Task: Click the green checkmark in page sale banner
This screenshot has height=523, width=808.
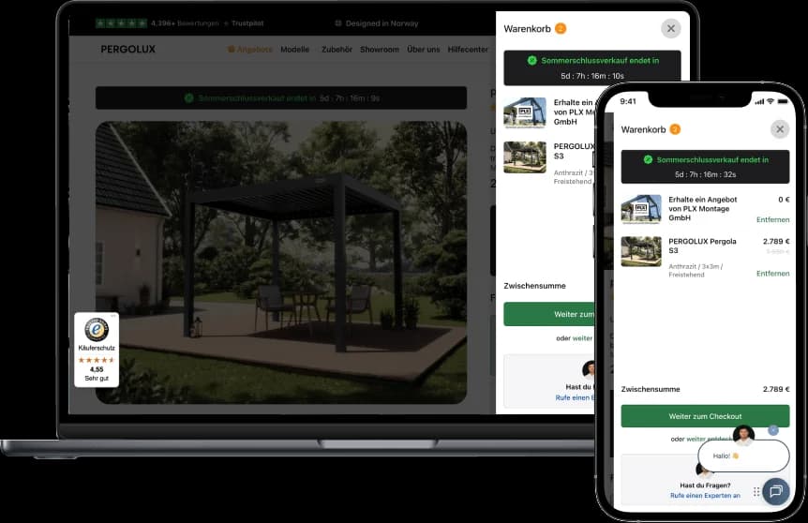Action: (x=188, y=97)
